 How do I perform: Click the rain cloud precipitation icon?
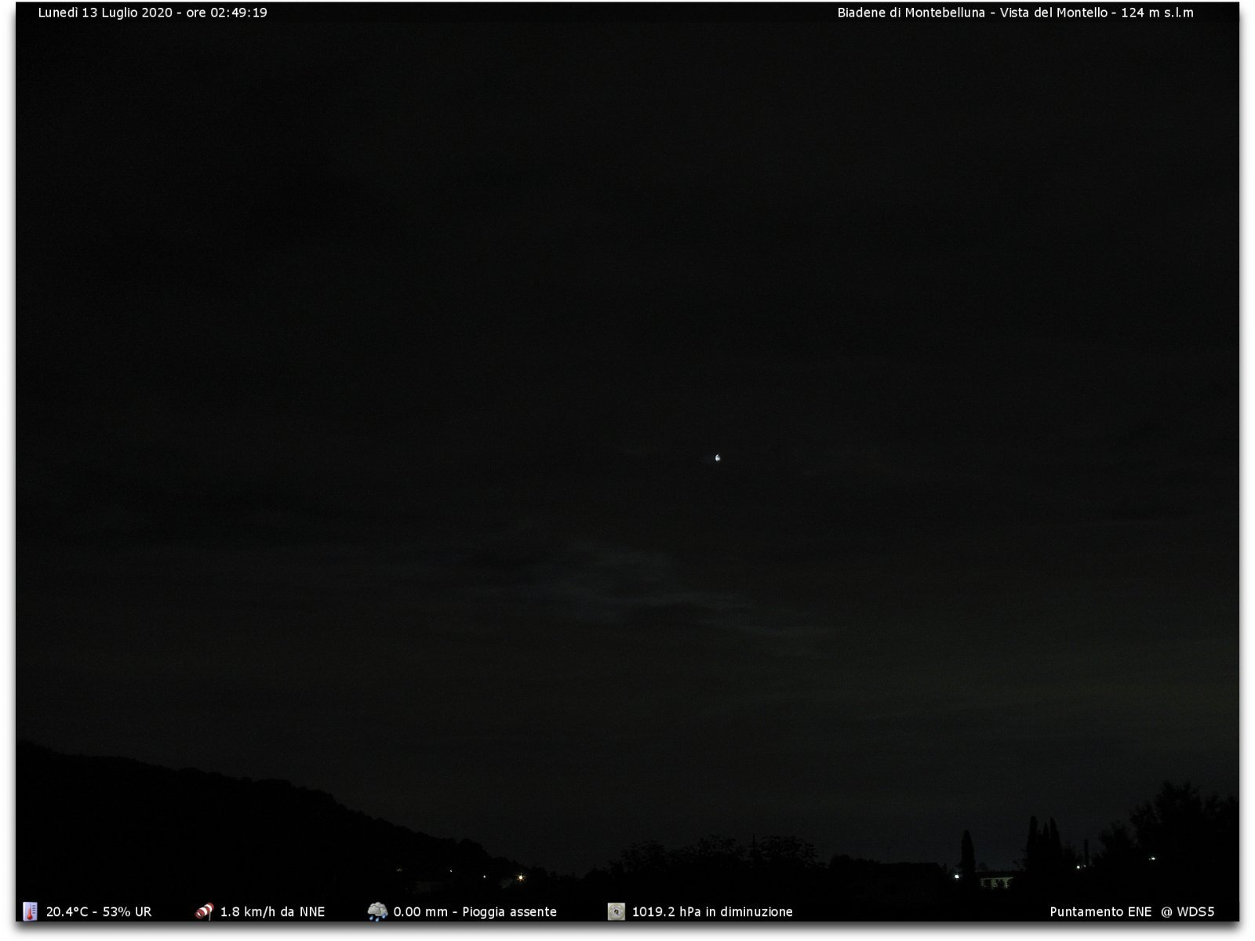[377, 911]
